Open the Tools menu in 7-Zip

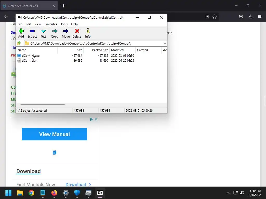click(x=64, y=24)
